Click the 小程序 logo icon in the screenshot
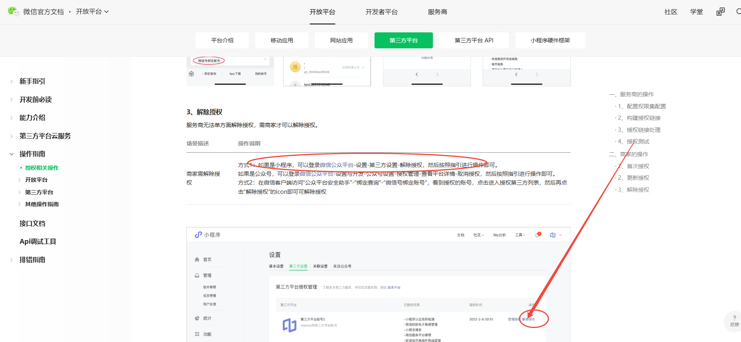The image size is (741, 342). [x=198, y=235]
